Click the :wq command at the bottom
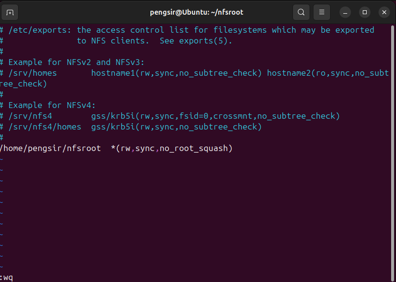The height and width of the screenshot is (282, 396). (7, 278)
